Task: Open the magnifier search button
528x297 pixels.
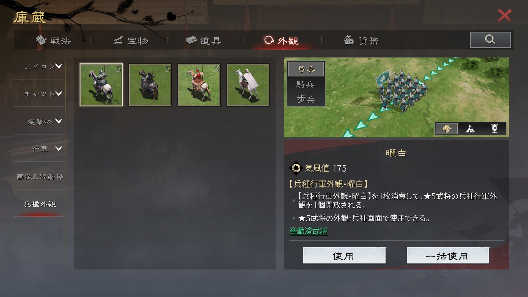Action: click(x=490, y=40)
